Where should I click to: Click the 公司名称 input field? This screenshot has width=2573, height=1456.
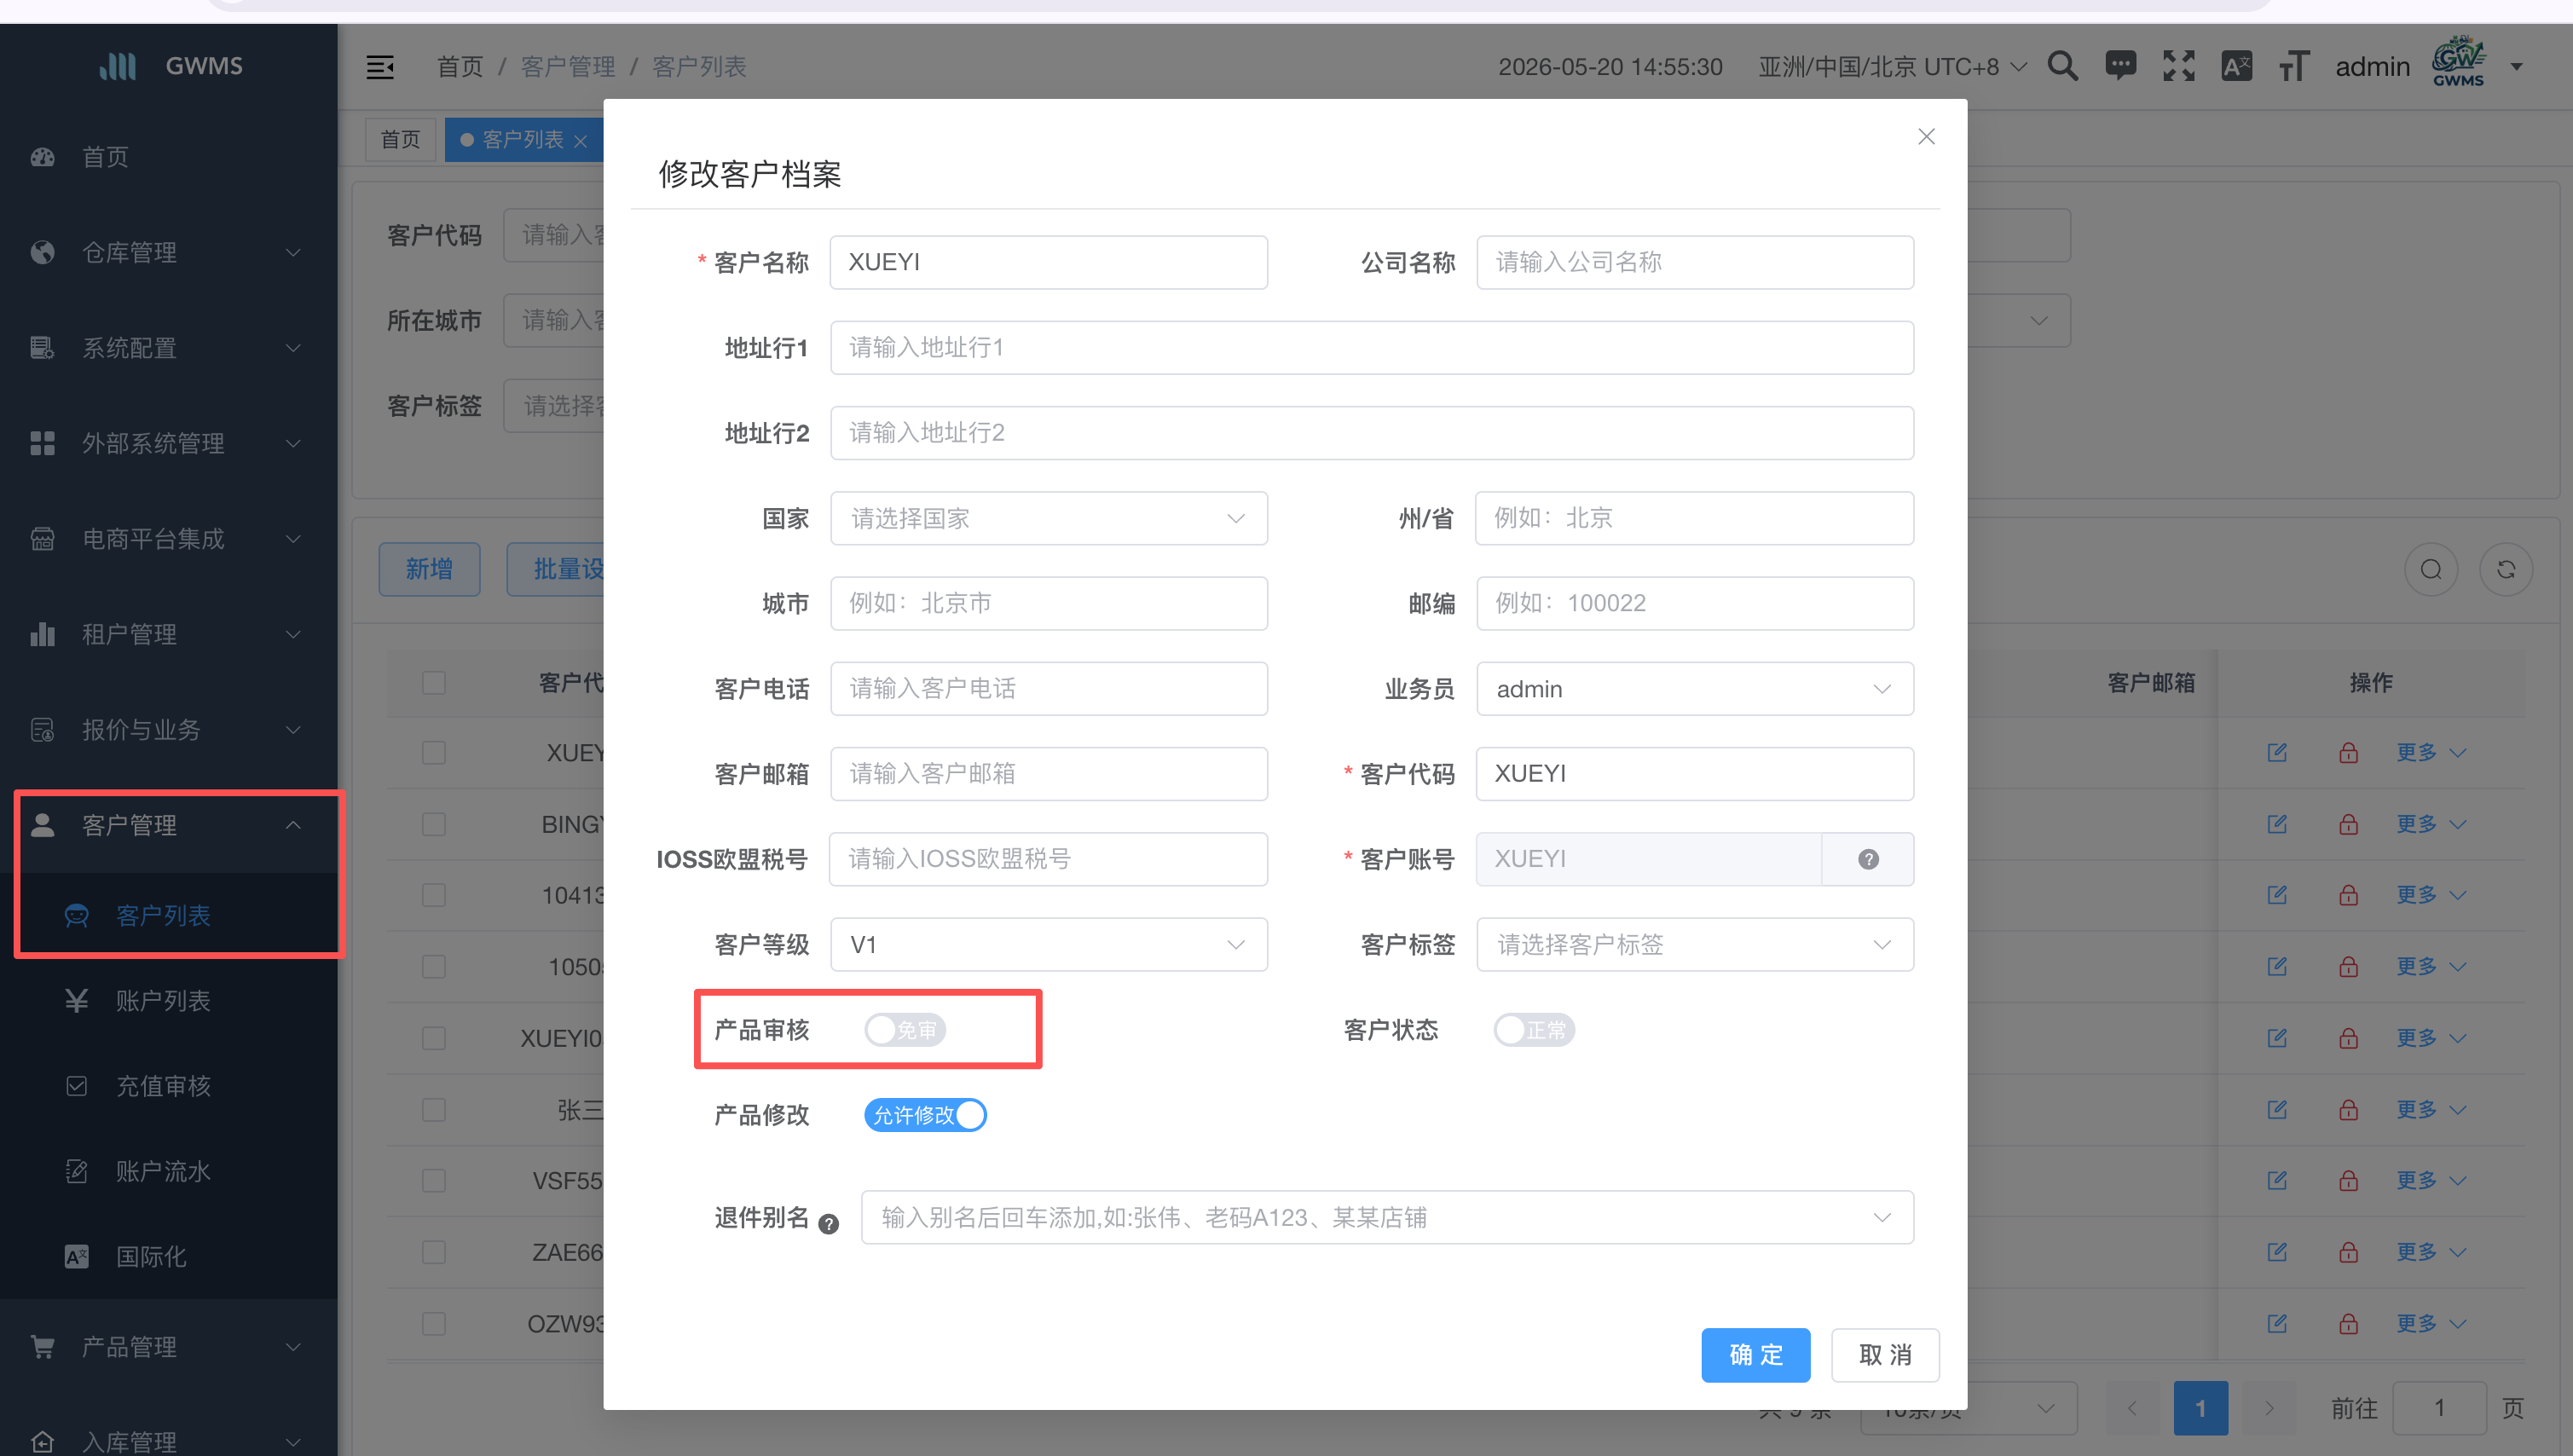pyautogui.click(x=1695, y=262)
